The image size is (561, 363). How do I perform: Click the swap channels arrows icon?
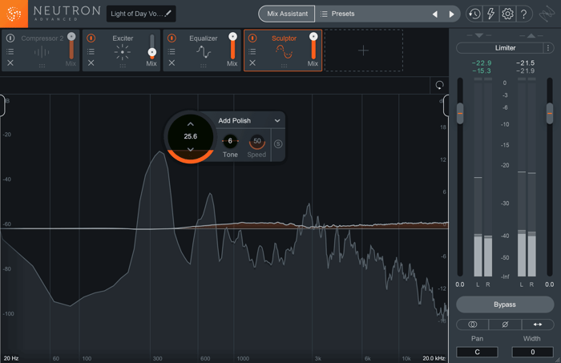click(x=538, y=325)
